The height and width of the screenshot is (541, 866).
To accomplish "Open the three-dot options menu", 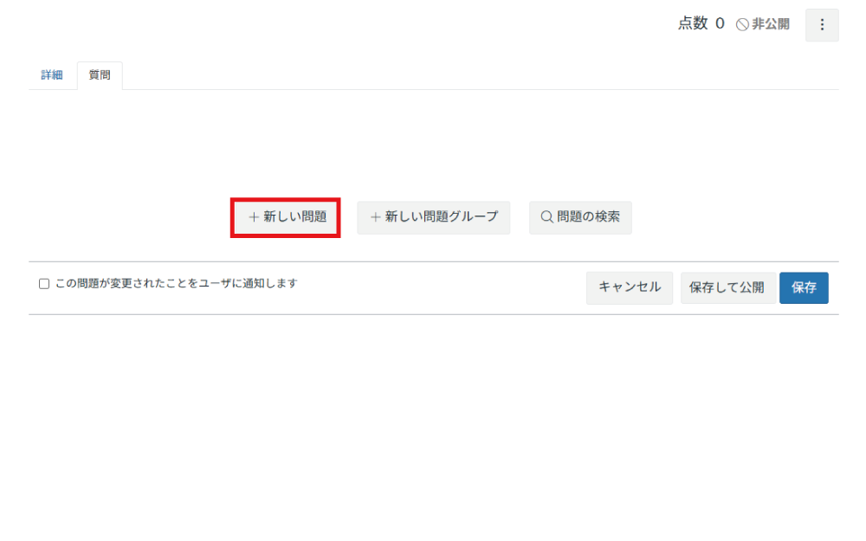I will coord(822,25).
